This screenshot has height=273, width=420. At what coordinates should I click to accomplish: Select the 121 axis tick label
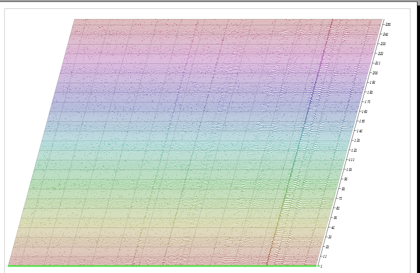click(x=354, y=150)
